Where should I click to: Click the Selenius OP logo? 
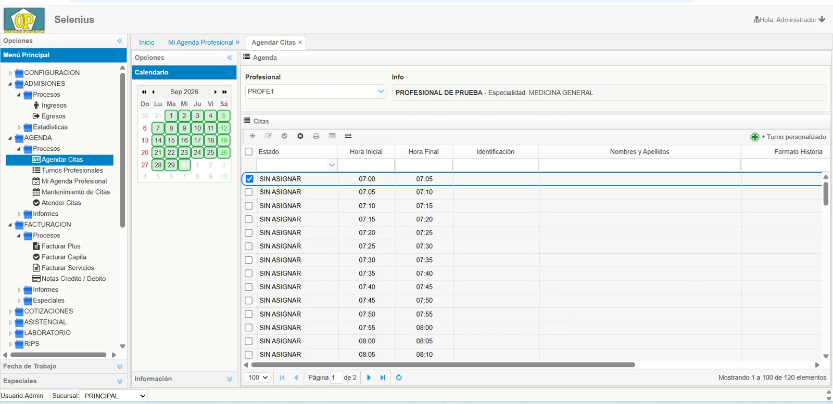coord(24,20)
